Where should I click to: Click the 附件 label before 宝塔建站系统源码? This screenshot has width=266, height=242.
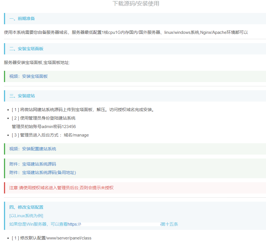click(x=14, y=164)
